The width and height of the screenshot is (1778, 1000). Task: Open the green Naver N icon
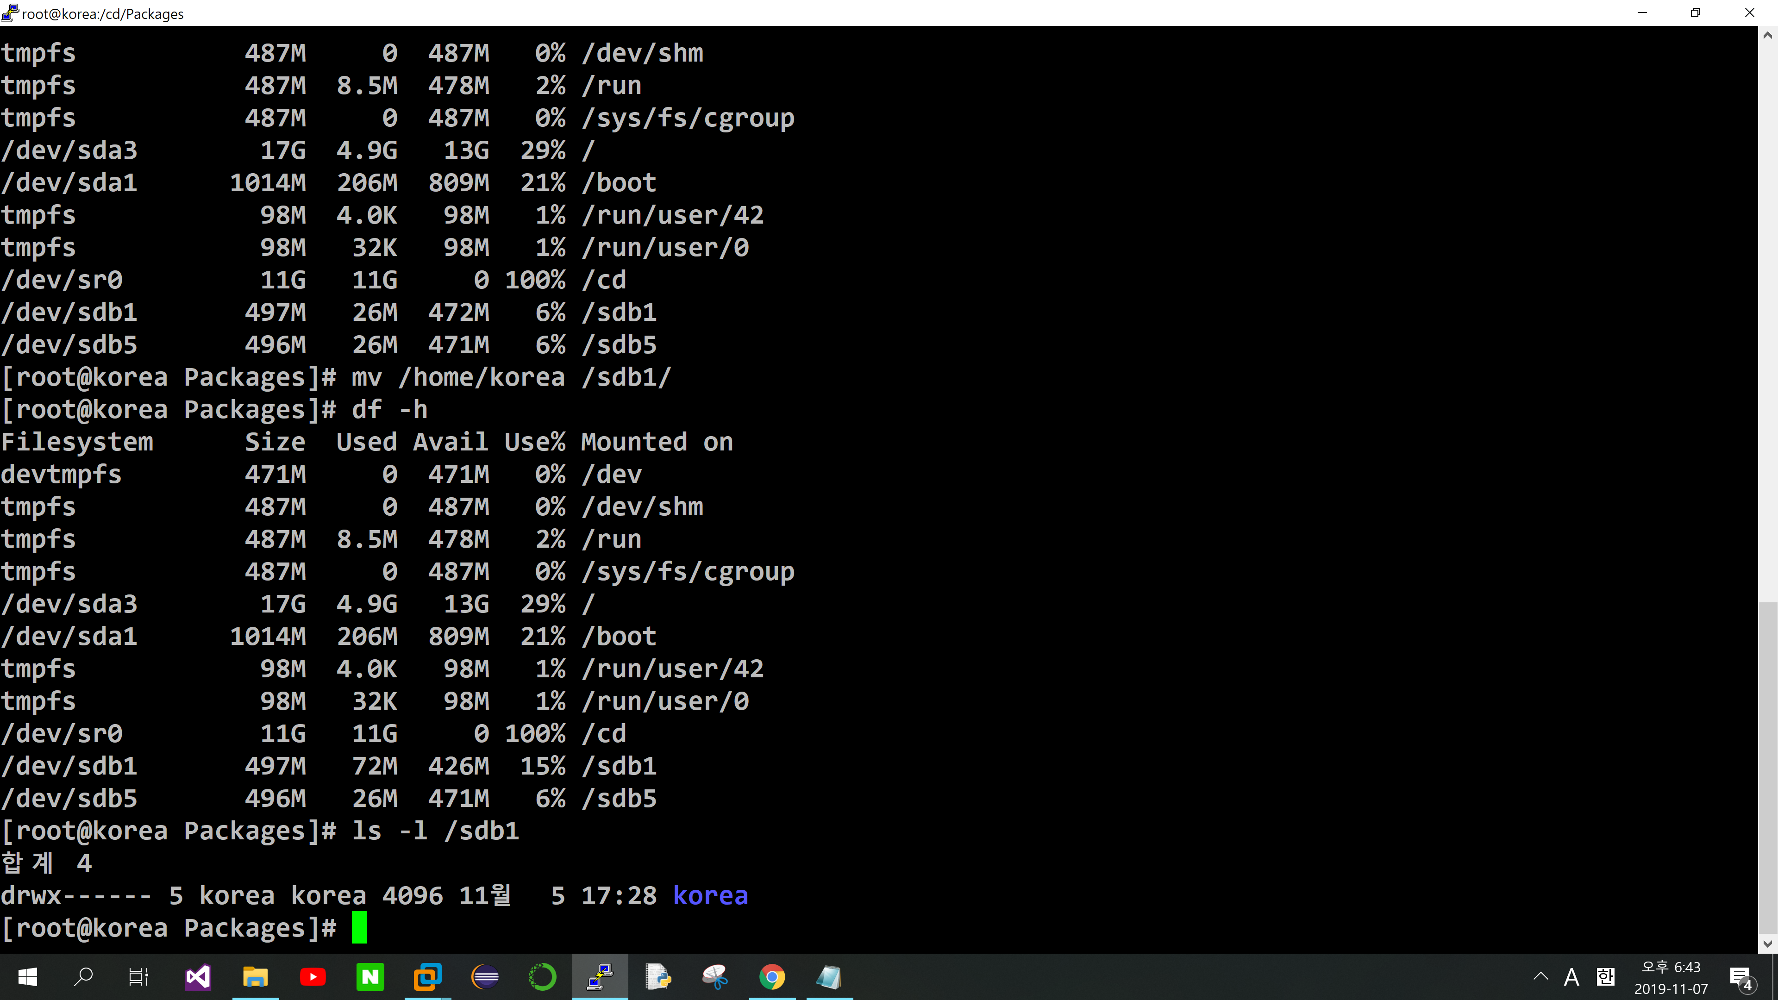point(370,976)
